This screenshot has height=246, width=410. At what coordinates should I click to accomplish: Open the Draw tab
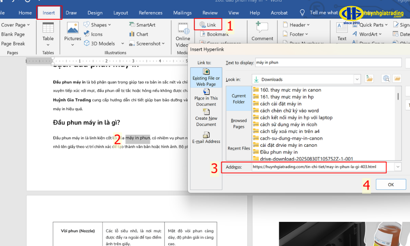(x=71, y=13)
